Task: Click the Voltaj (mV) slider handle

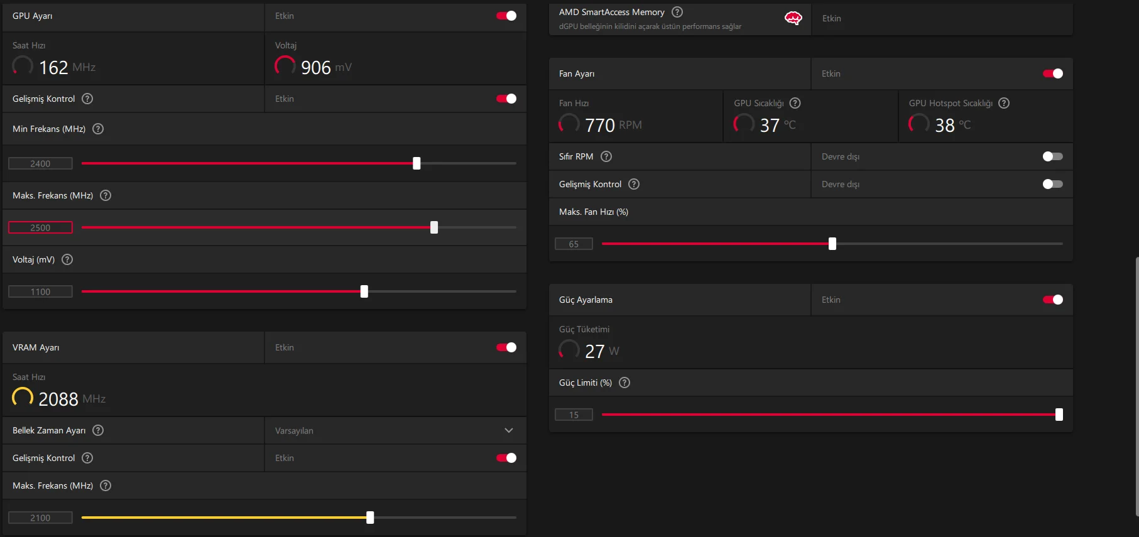Action: (364, 291)
